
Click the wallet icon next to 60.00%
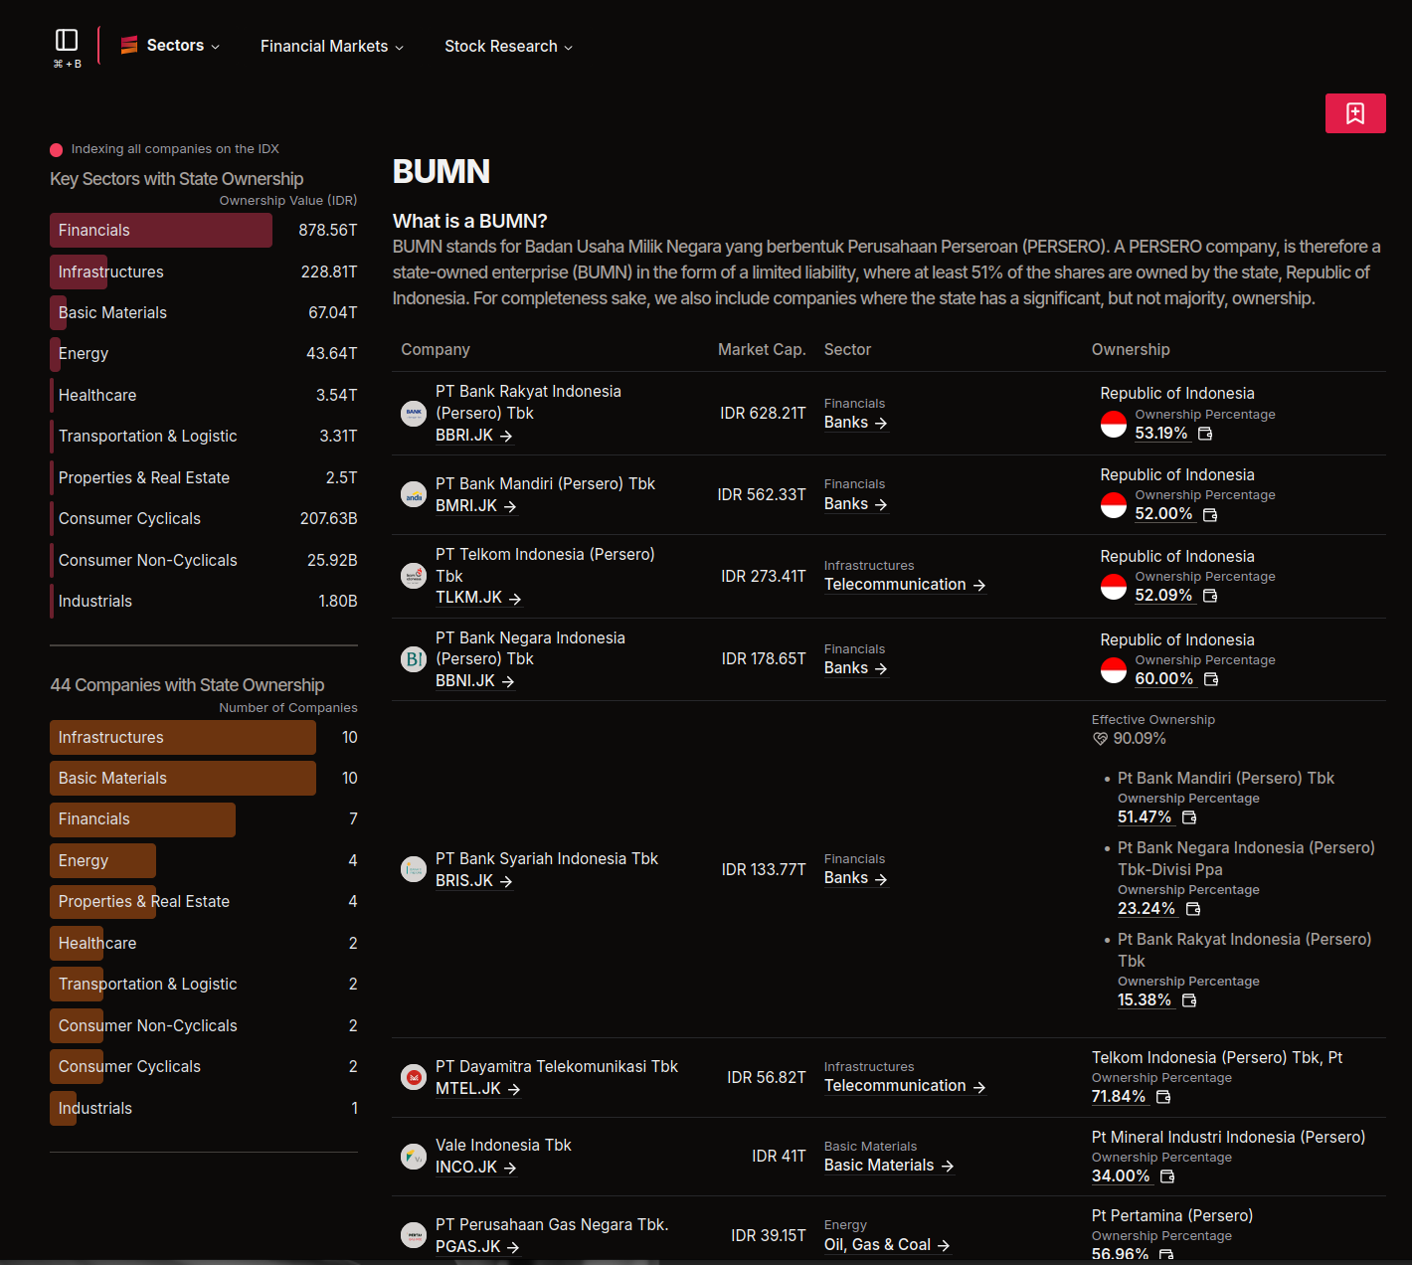1211,679
